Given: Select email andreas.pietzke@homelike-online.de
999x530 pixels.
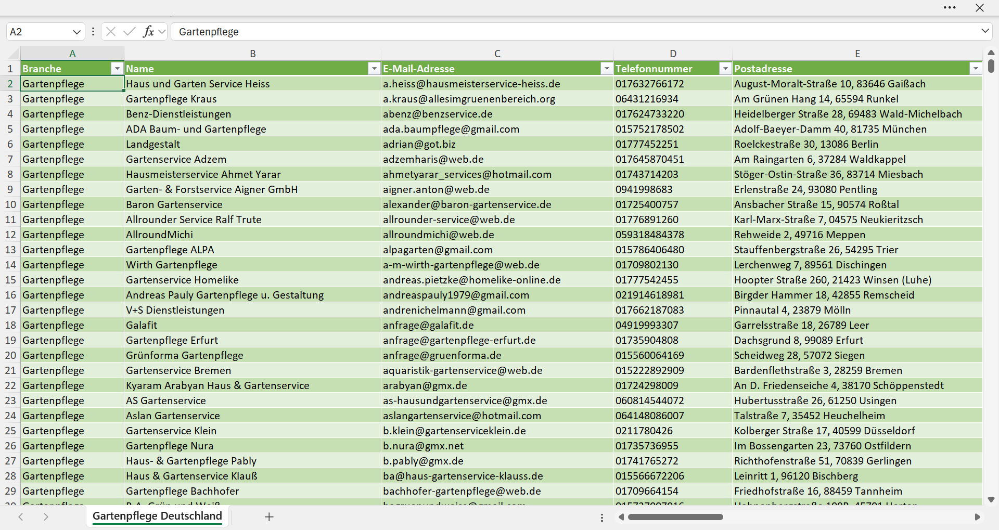Looking at the screenshot, I should click(497, 280).
